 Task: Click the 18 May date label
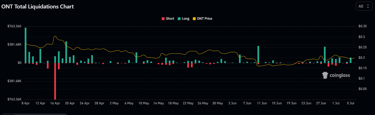(x=173, y=103)
